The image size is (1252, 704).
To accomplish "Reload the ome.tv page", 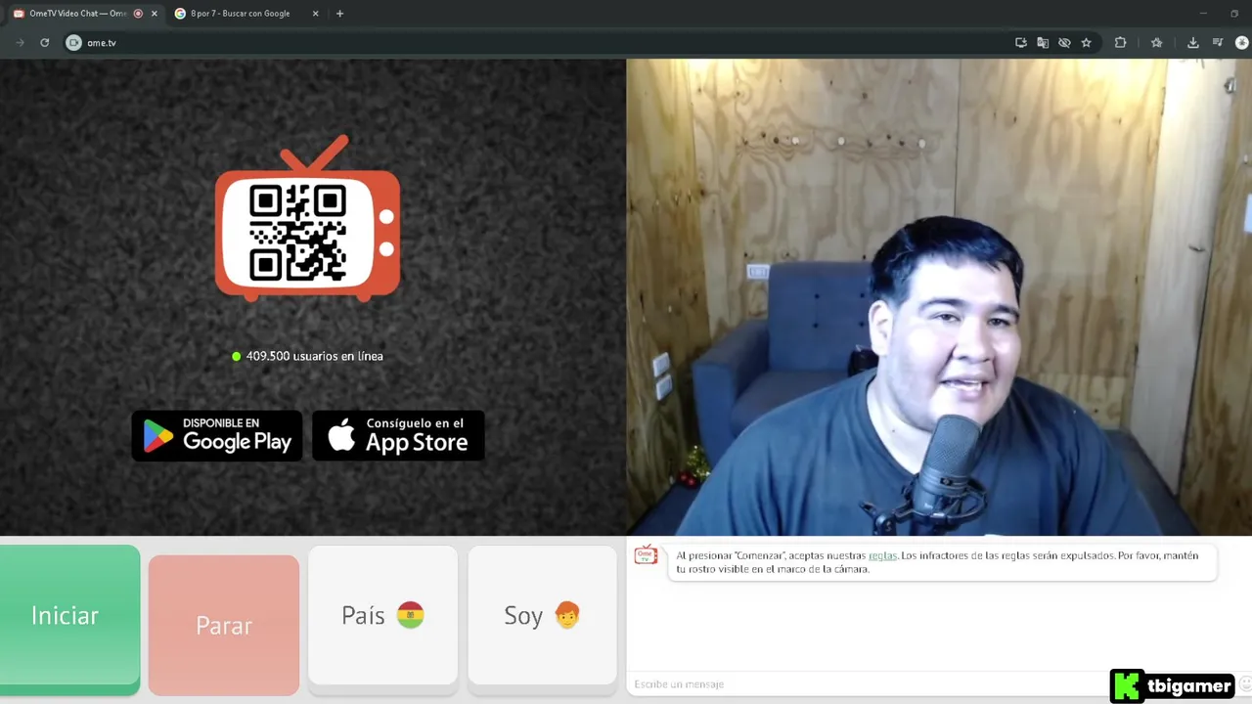I will click(x=44, y=43).
